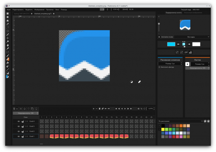216x152 pixels.
Task: Toggle lock on layer Слой 1
Action: (23, 136)
